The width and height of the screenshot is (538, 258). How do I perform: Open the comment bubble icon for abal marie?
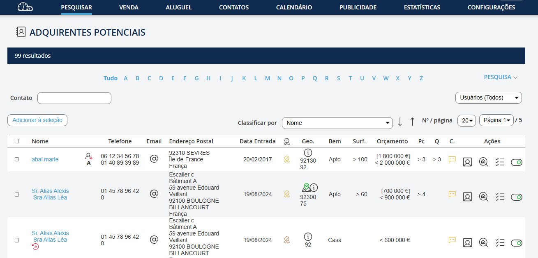click(452, 159)
